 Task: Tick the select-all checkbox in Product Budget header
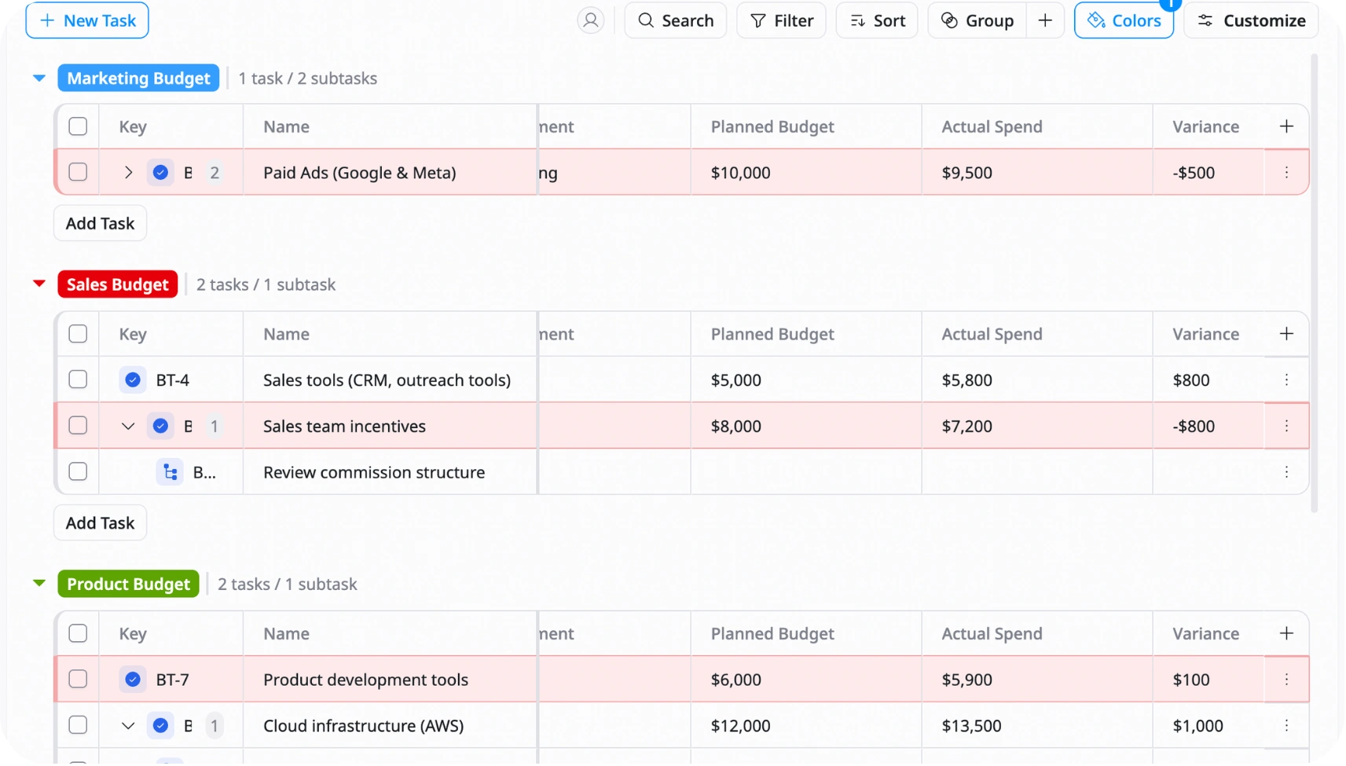(x=78, y=633)
